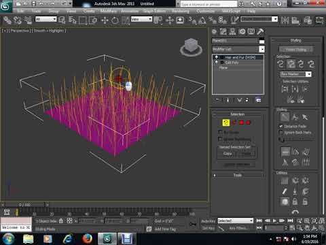Toggle the Ignore Backfacing checkbox
Viewport: 326px width, 245px height.
[x=220, y=139]
